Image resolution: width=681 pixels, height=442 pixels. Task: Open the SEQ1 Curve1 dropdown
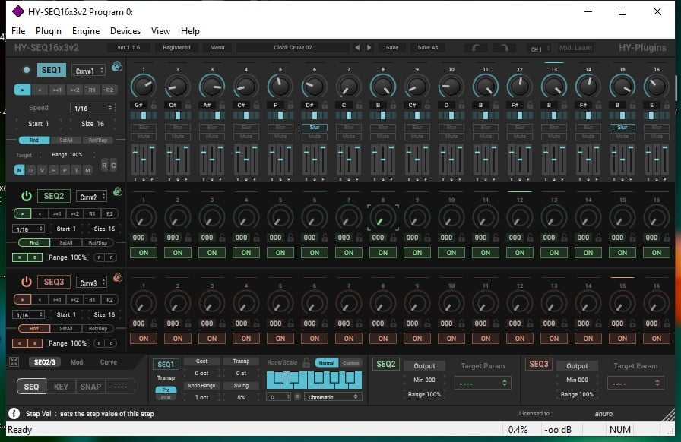88,71
